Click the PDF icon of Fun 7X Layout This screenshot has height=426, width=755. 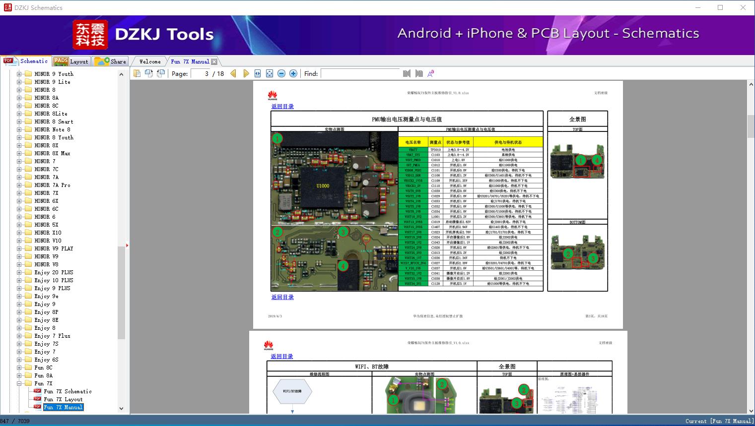[x=37, y=399]
